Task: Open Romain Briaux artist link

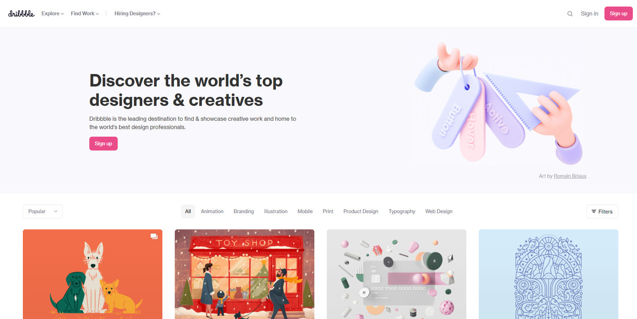Action: coord(570,176)
